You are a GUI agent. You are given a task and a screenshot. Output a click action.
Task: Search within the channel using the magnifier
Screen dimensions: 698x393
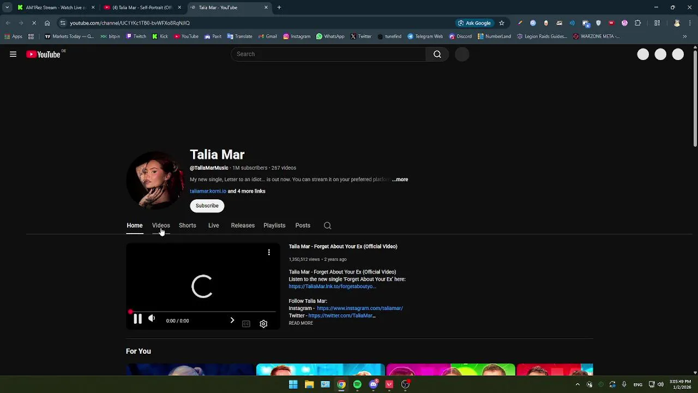(327, 225)
